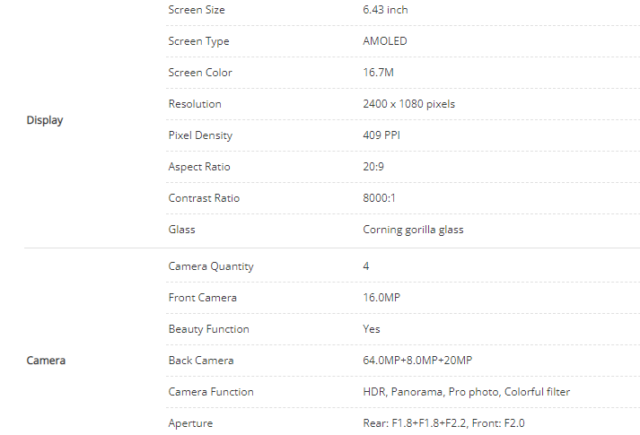Click the 409 PPI value

pyautogui.click(x=381, y=135)
